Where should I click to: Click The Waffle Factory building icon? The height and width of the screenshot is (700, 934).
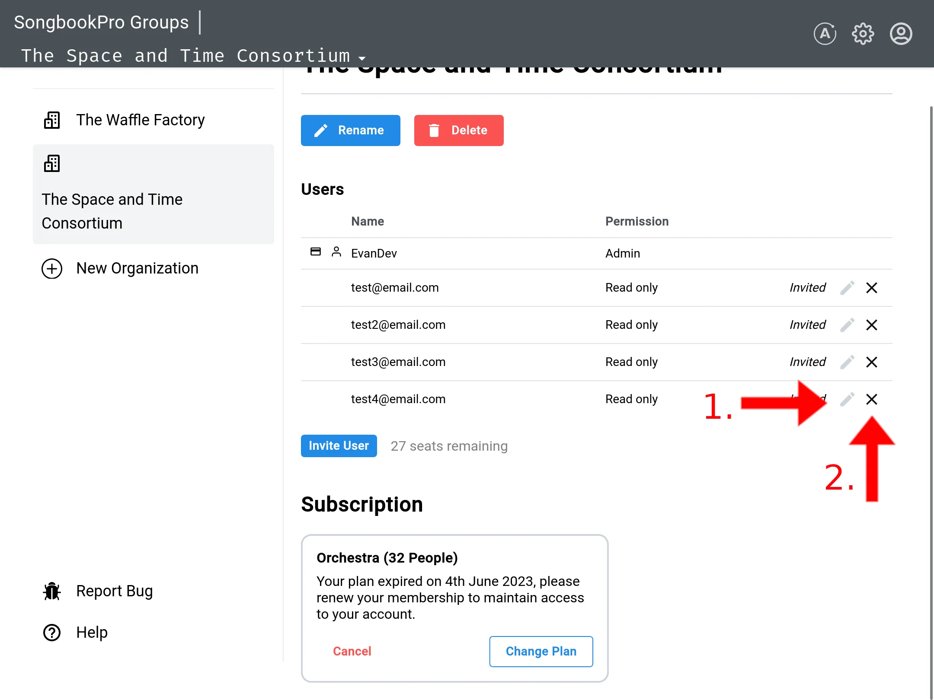52,120
